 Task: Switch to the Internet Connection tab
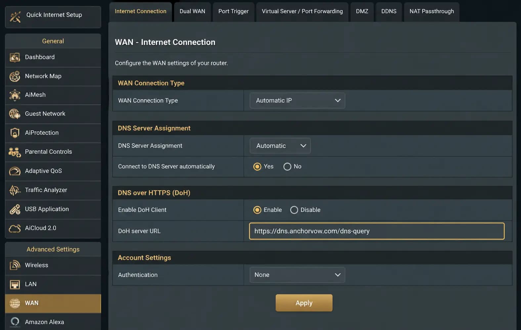click(141, 12)
